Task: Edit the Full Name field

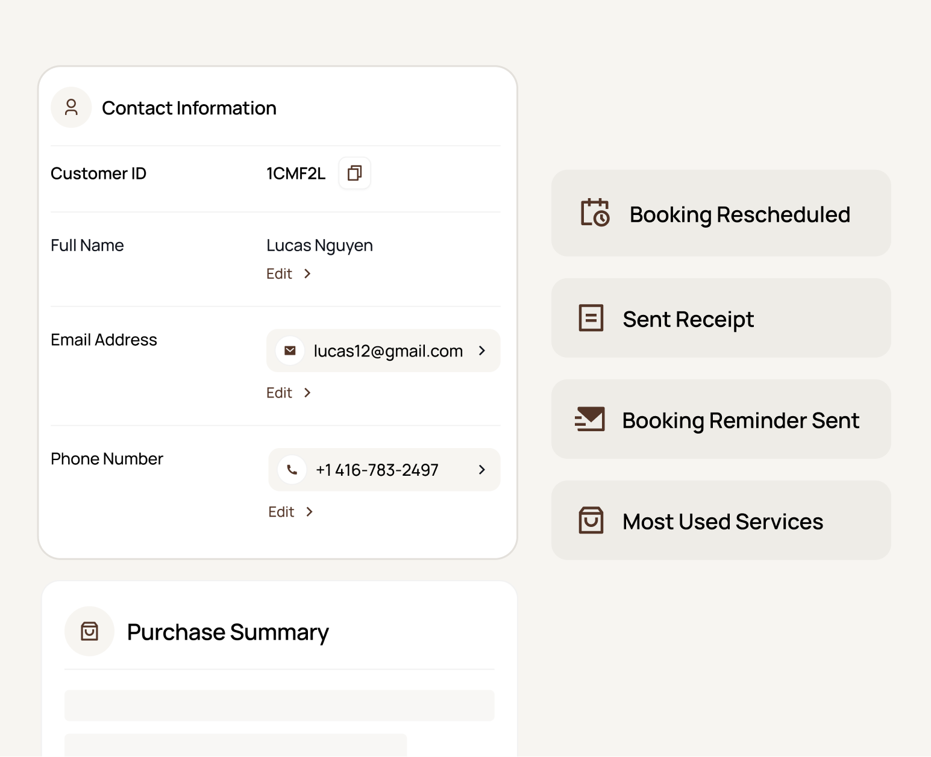Action: coord(280,274)
